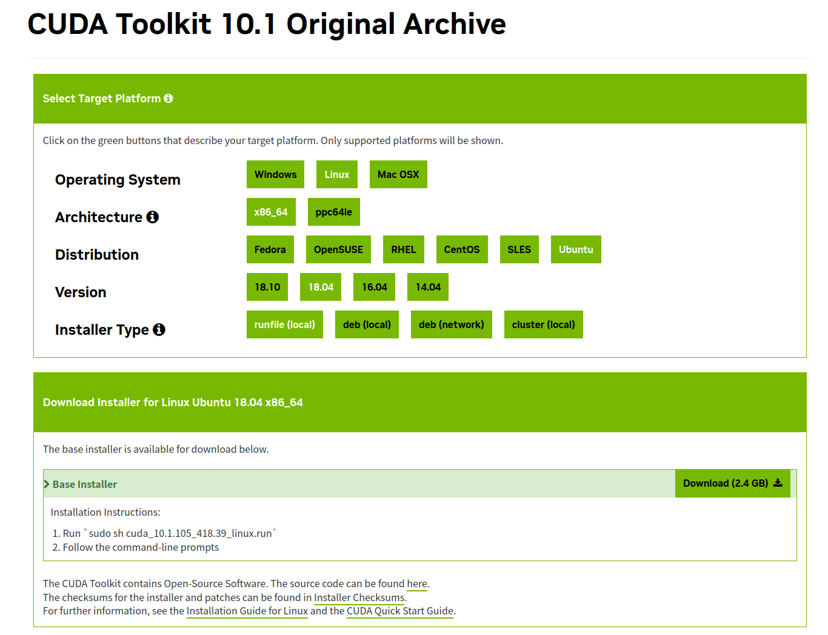Choose cluster (local) installer type

point(544,324)
